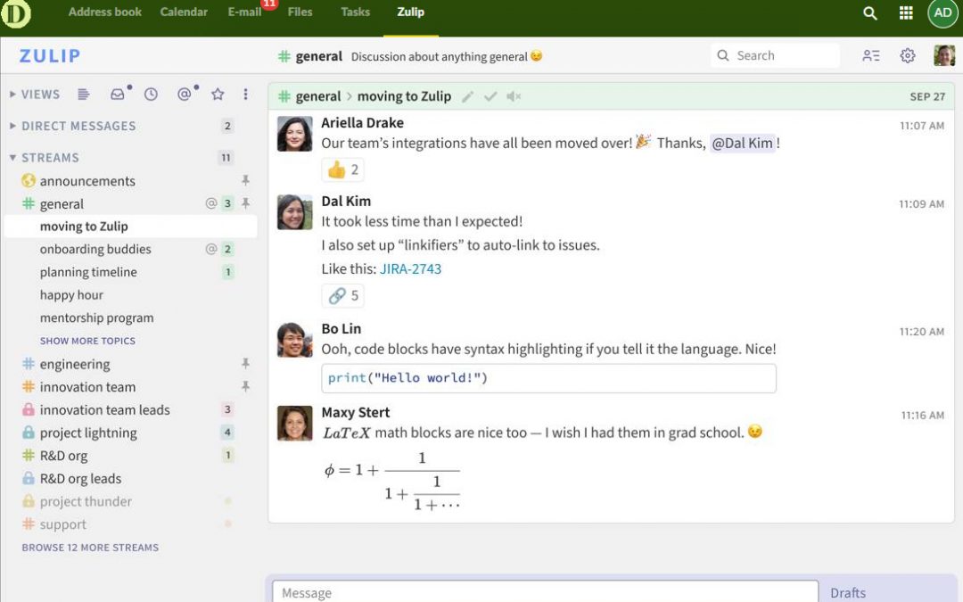Viewport: 963px width, 602px height.
Task: Unpin the announcements stream
Action: 245,180
